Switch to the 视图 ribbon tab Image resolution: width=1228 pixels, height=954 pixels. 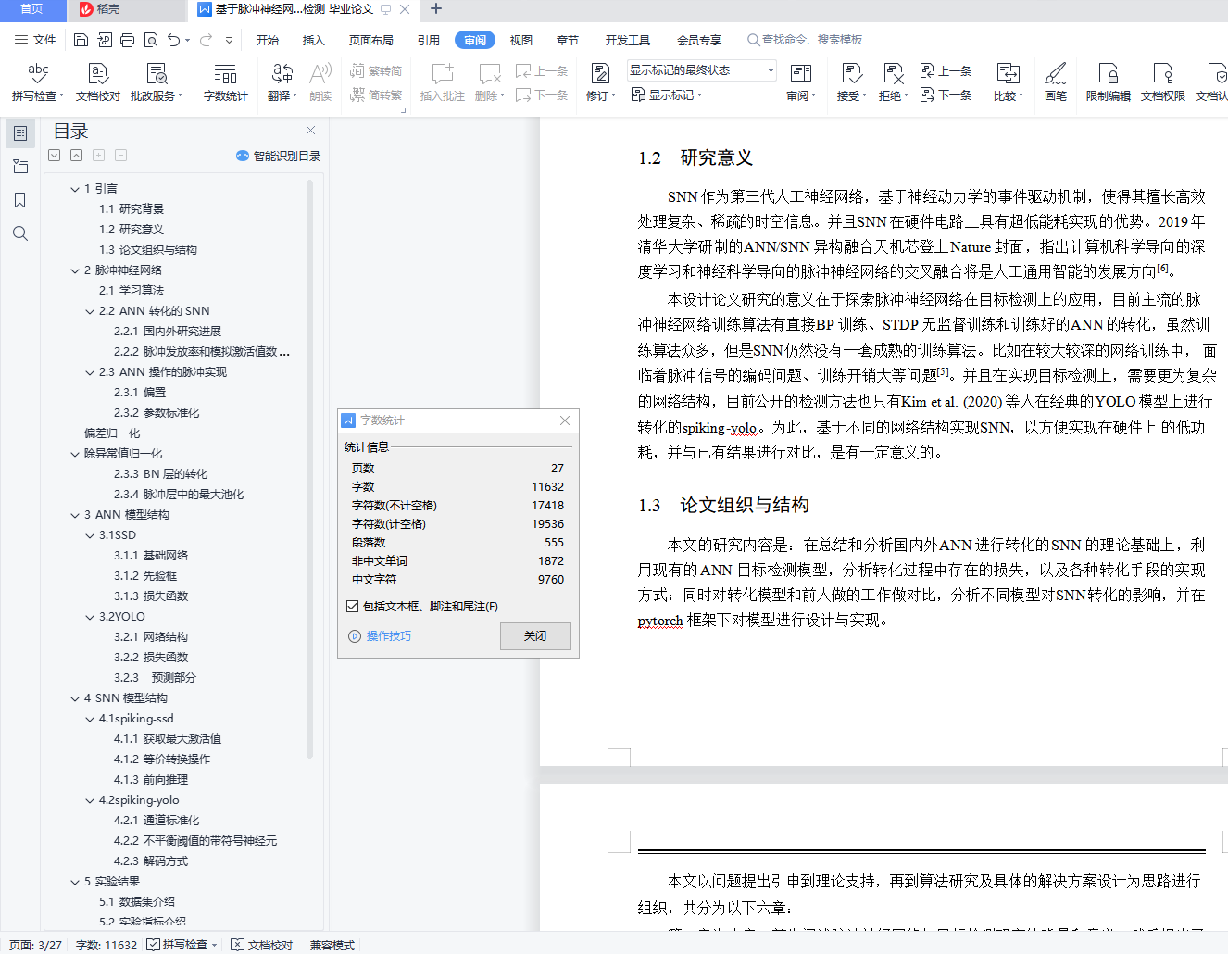pos(521,40)
